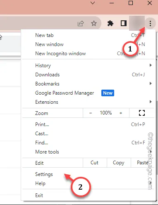Decrease zoom with the minus button
The height and width of the screenshot is (205, 158).
(x=91, y=113)
